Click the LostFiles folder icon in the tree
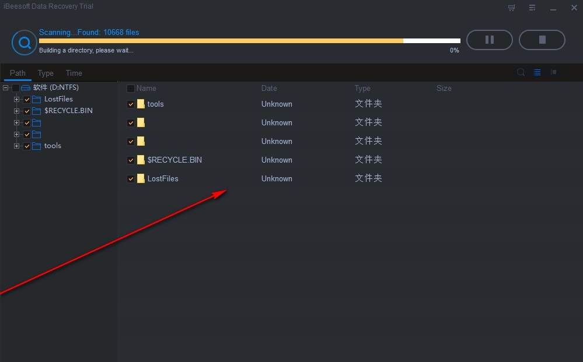 (36, 99)
